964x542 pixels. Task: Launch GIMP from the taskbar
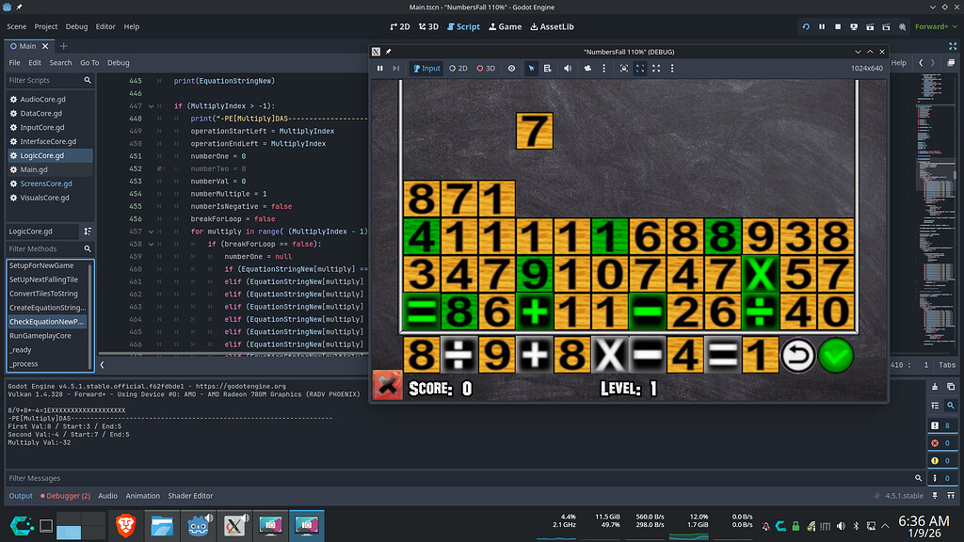click(234, 525)
